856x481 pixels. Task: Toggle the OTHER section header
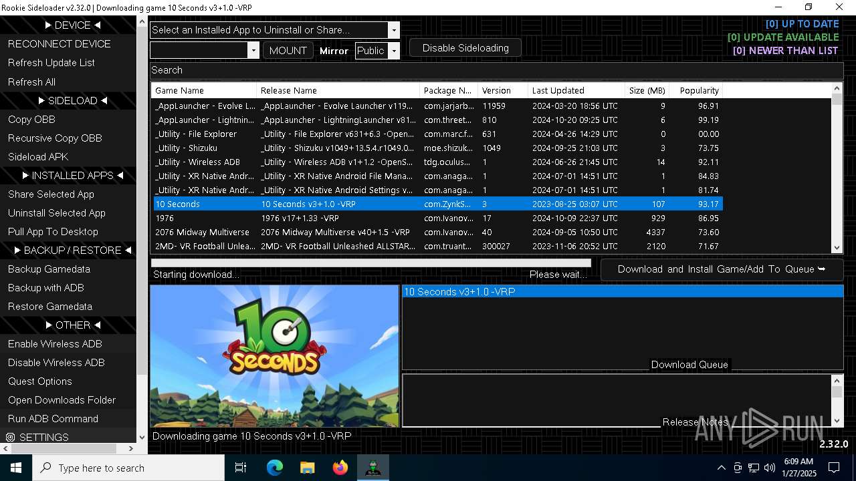72,325
